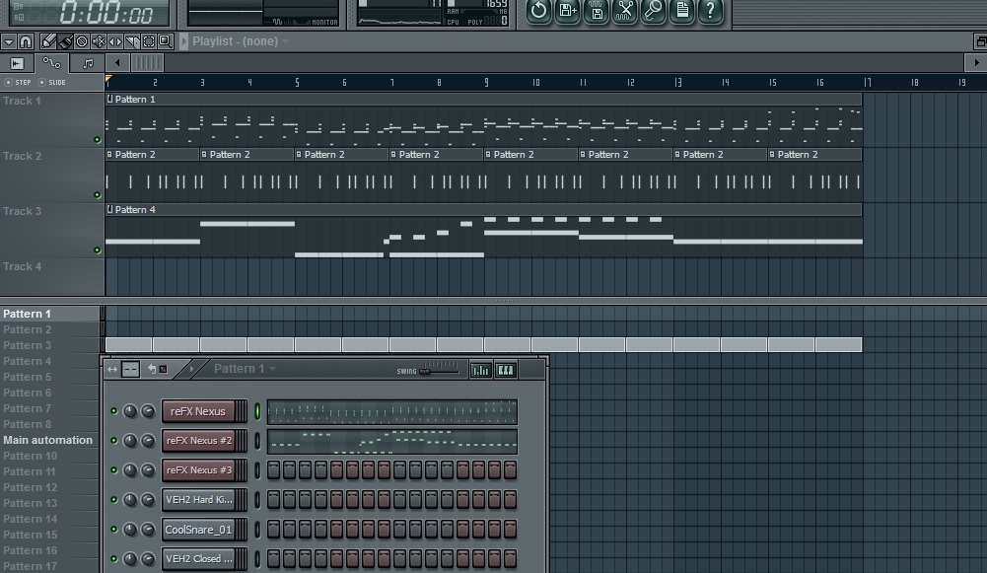
Task: Open keyboard editor icon in step sequencer
Action: click(506, 370)
